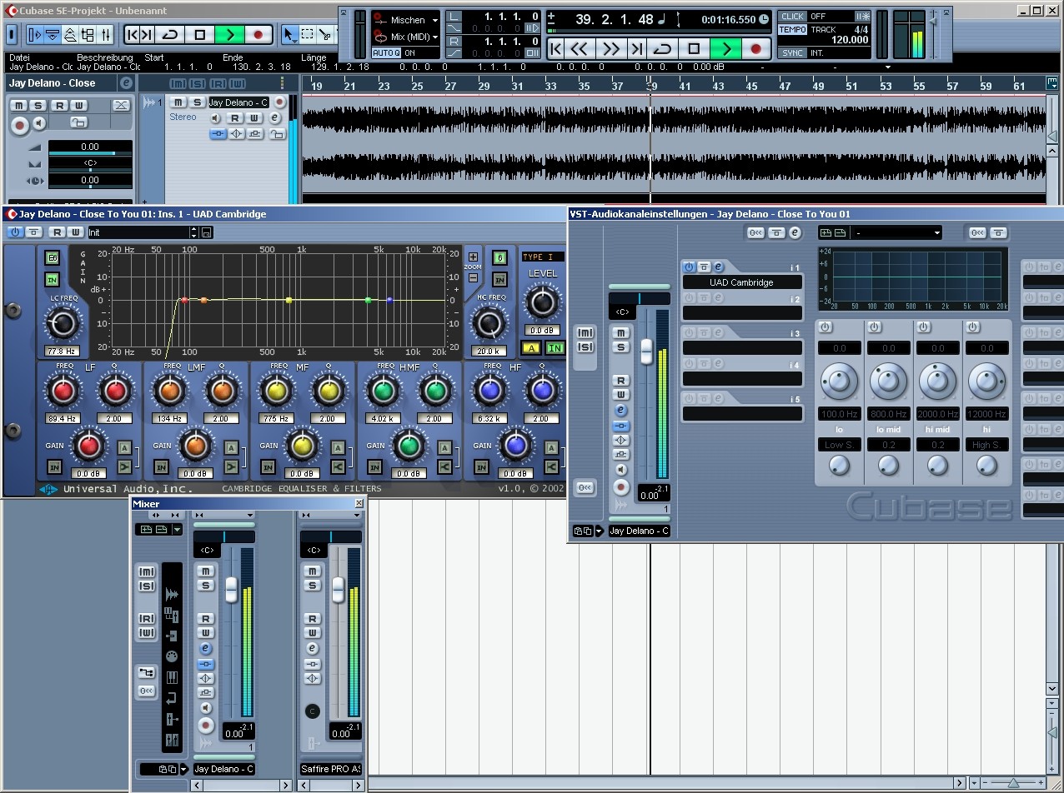
Task: Toggle Cycle in the project window toolbar
Action: pos(171,35)
